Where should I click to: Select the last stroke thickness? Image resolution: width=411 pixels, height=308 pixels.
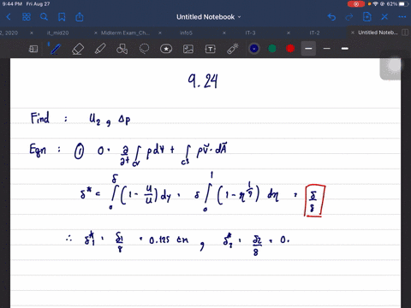pos(345,49)
